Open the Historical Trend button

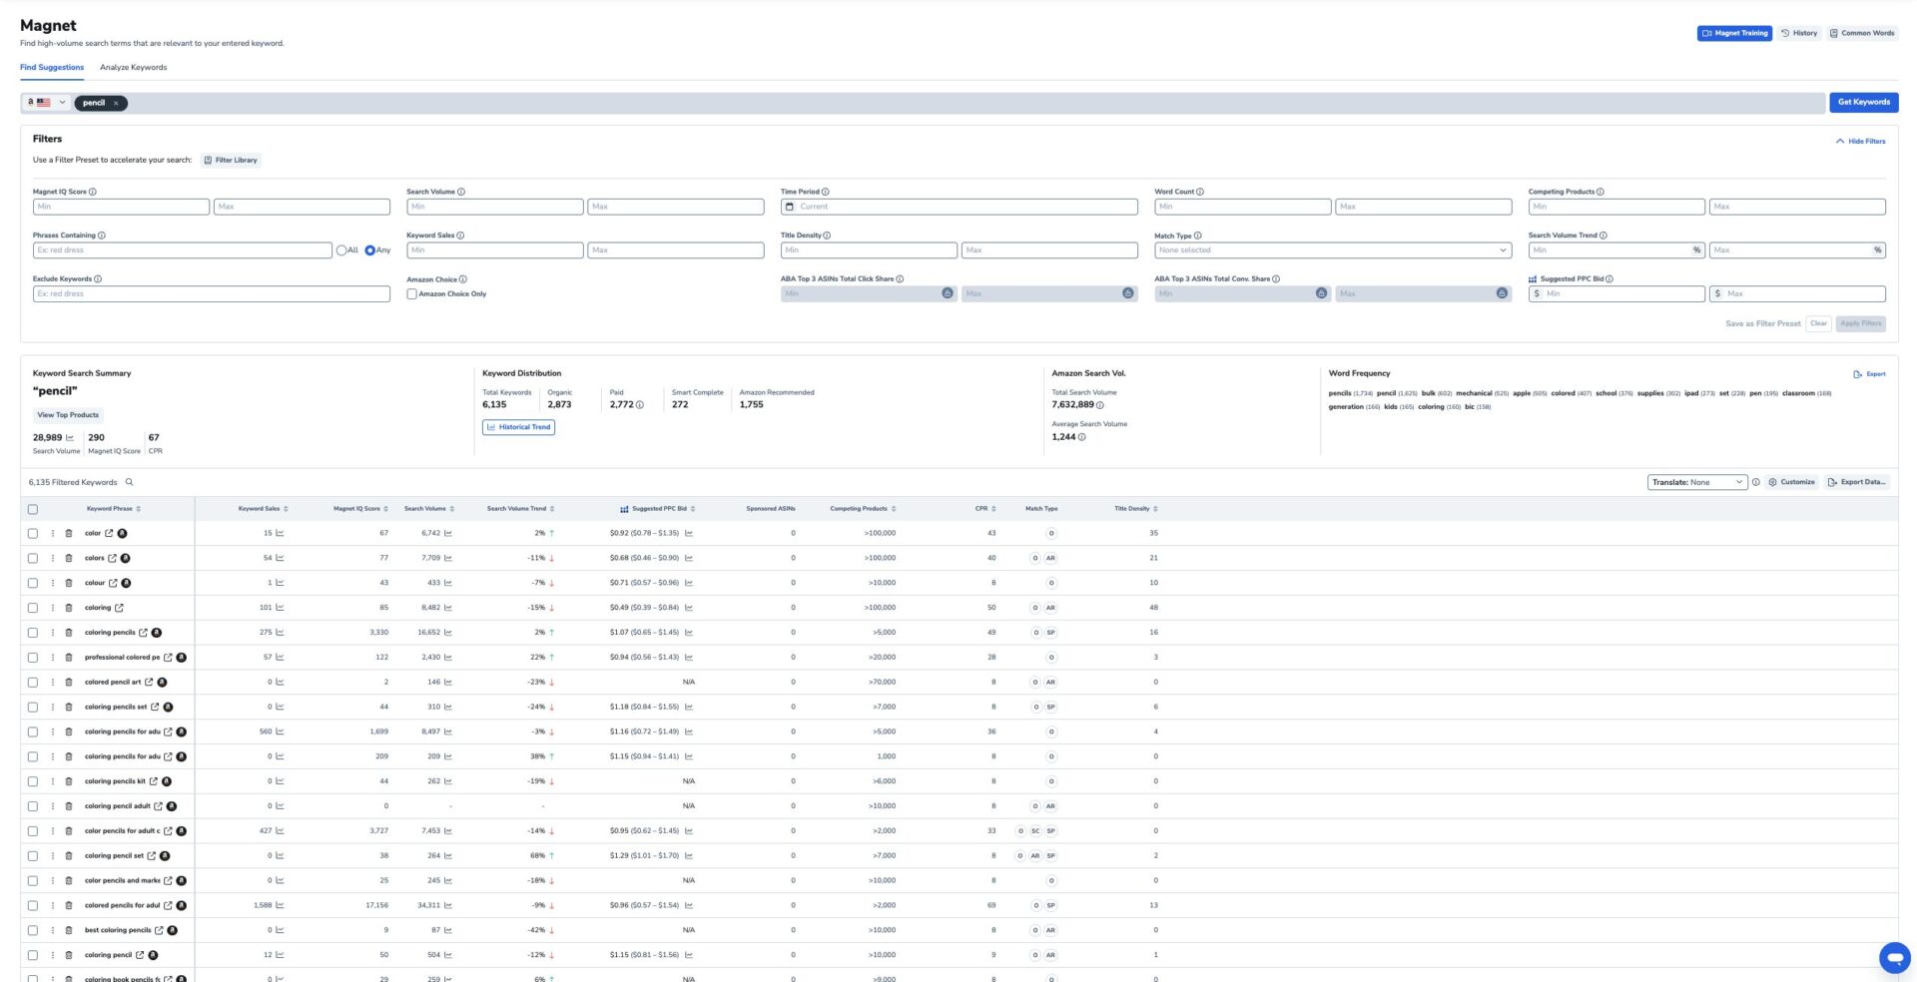point(518,427)
